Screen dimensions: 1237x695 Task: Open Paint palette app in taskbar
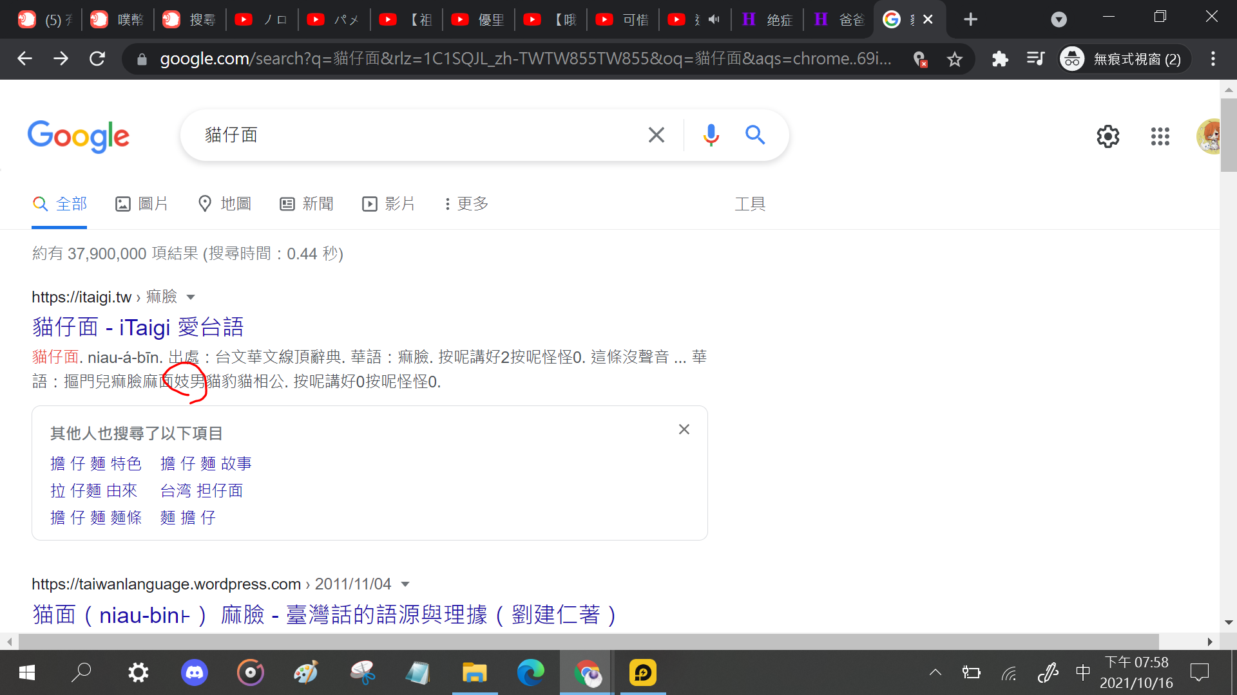click(x=306, y=673)
